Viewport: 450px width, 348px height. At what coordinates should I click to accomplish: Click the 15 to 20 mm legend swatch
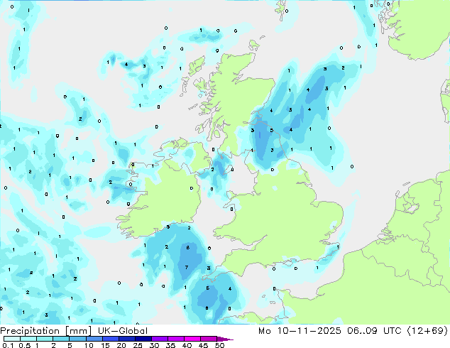tap(110, 339)
